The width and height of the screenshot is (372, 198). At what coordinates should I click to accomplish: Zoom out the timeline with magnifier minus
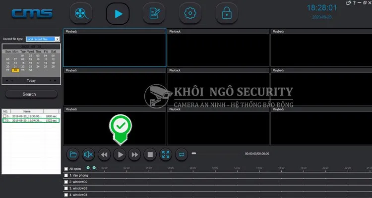(94, 168)
